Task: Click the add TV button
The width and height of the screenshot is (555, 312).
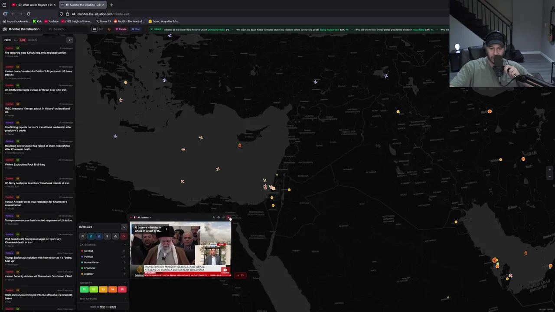Action: click(x=240, y=275)
